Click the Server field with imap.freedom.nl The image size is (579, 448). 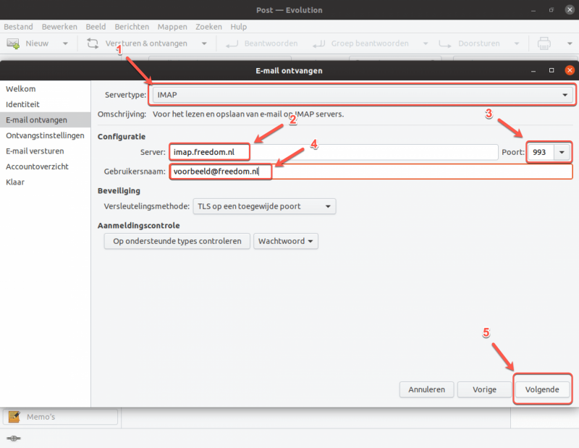(334, 152)
